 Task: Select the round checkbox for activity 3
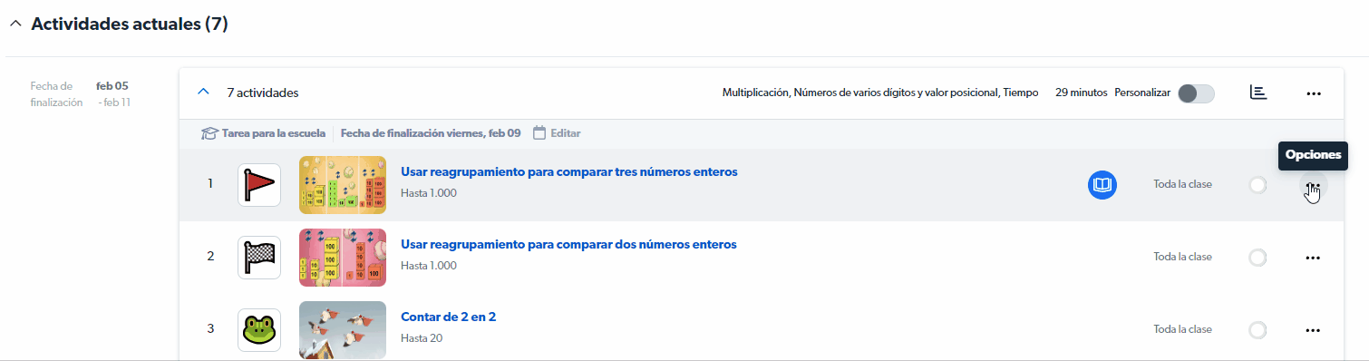(x=1257, y=330)
